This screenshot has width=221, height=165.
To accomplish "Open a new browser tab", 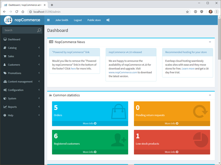I will (x=52, y=5).
